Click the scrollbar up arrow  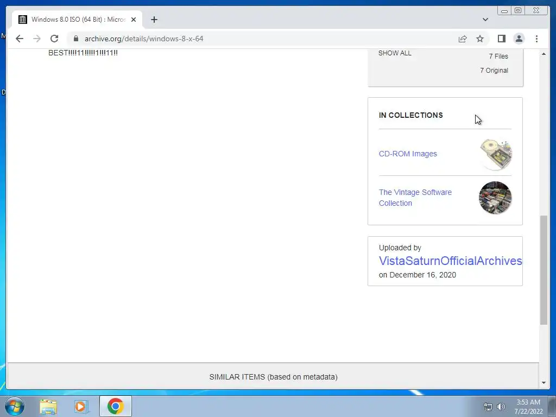pos(544,54)
